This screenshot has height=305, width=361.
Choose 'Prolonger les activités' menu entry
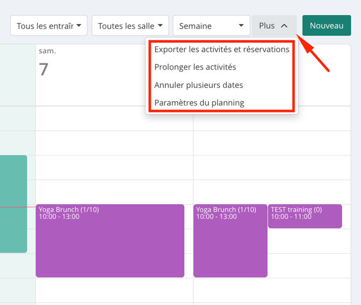[195, 67]
